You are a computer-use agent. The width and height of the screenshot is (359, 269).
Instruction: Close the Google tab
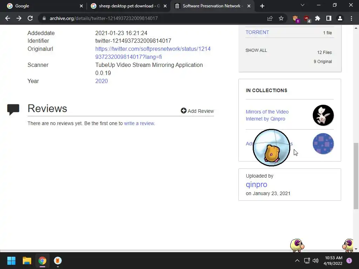tap(81, 6)
